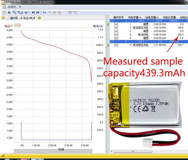This screenshot has width=188, height=160.
Task: Click the yellow star beside tabs
Action: pyautogui.click(x=3, y=18)
